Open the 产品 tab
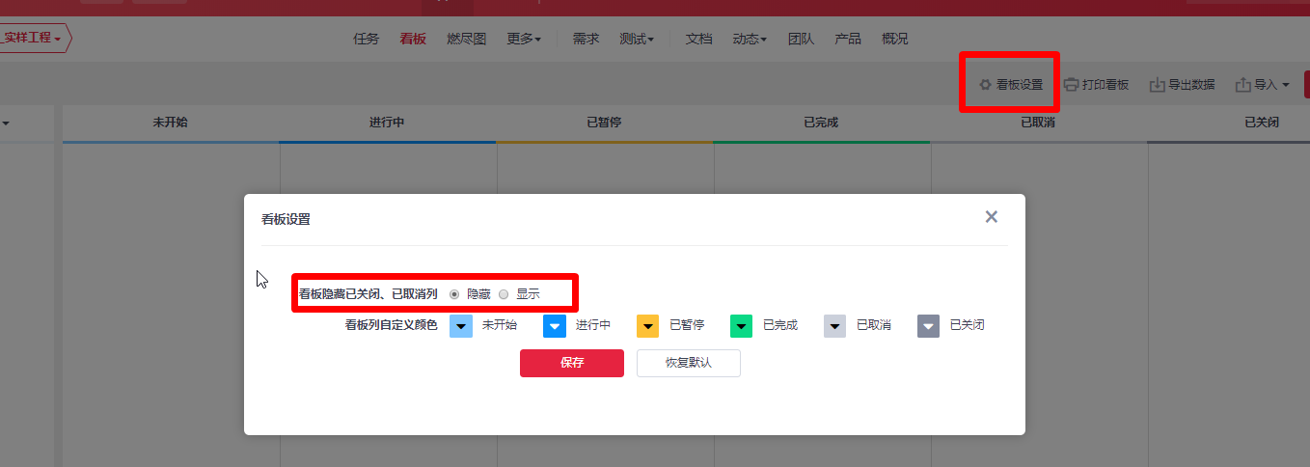 (848, 40)
